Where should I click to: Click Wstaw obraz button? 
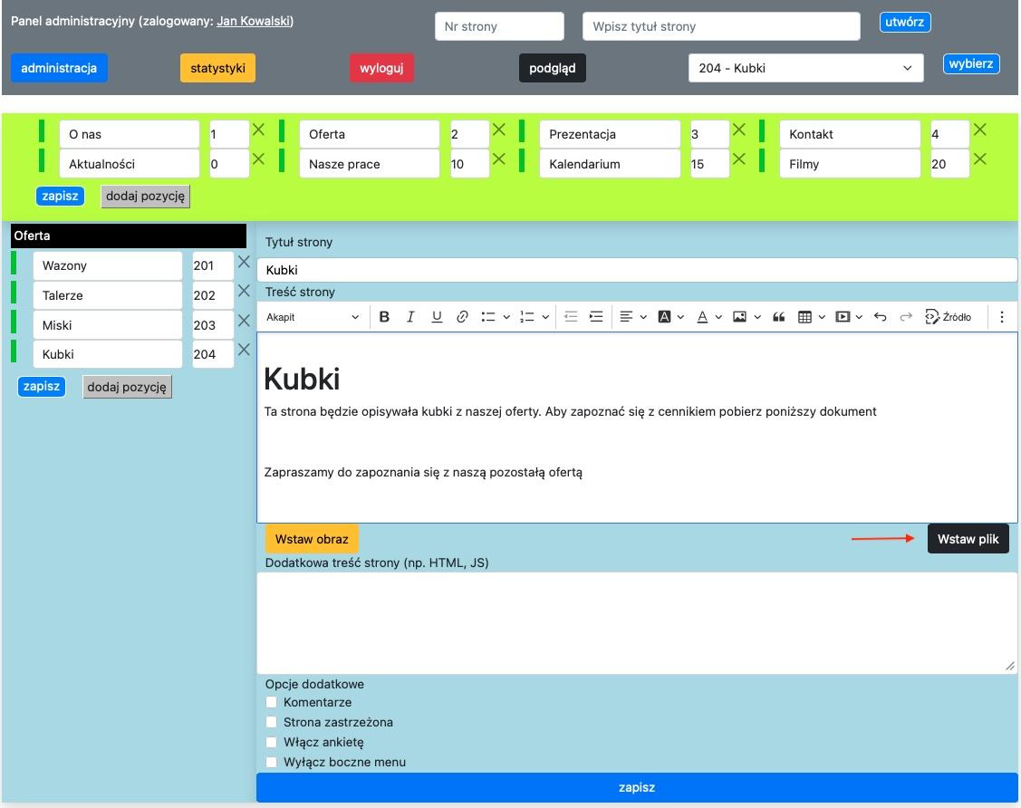pyautogui.click(x=312, y=538)
